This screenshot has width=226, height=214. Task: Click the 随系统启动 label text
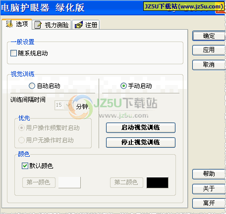[x=33, y=53]
